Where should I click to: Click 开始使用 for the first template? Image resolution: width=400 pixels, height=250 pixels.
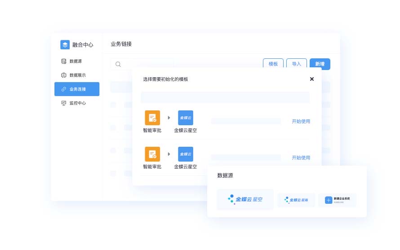point(301,121)
